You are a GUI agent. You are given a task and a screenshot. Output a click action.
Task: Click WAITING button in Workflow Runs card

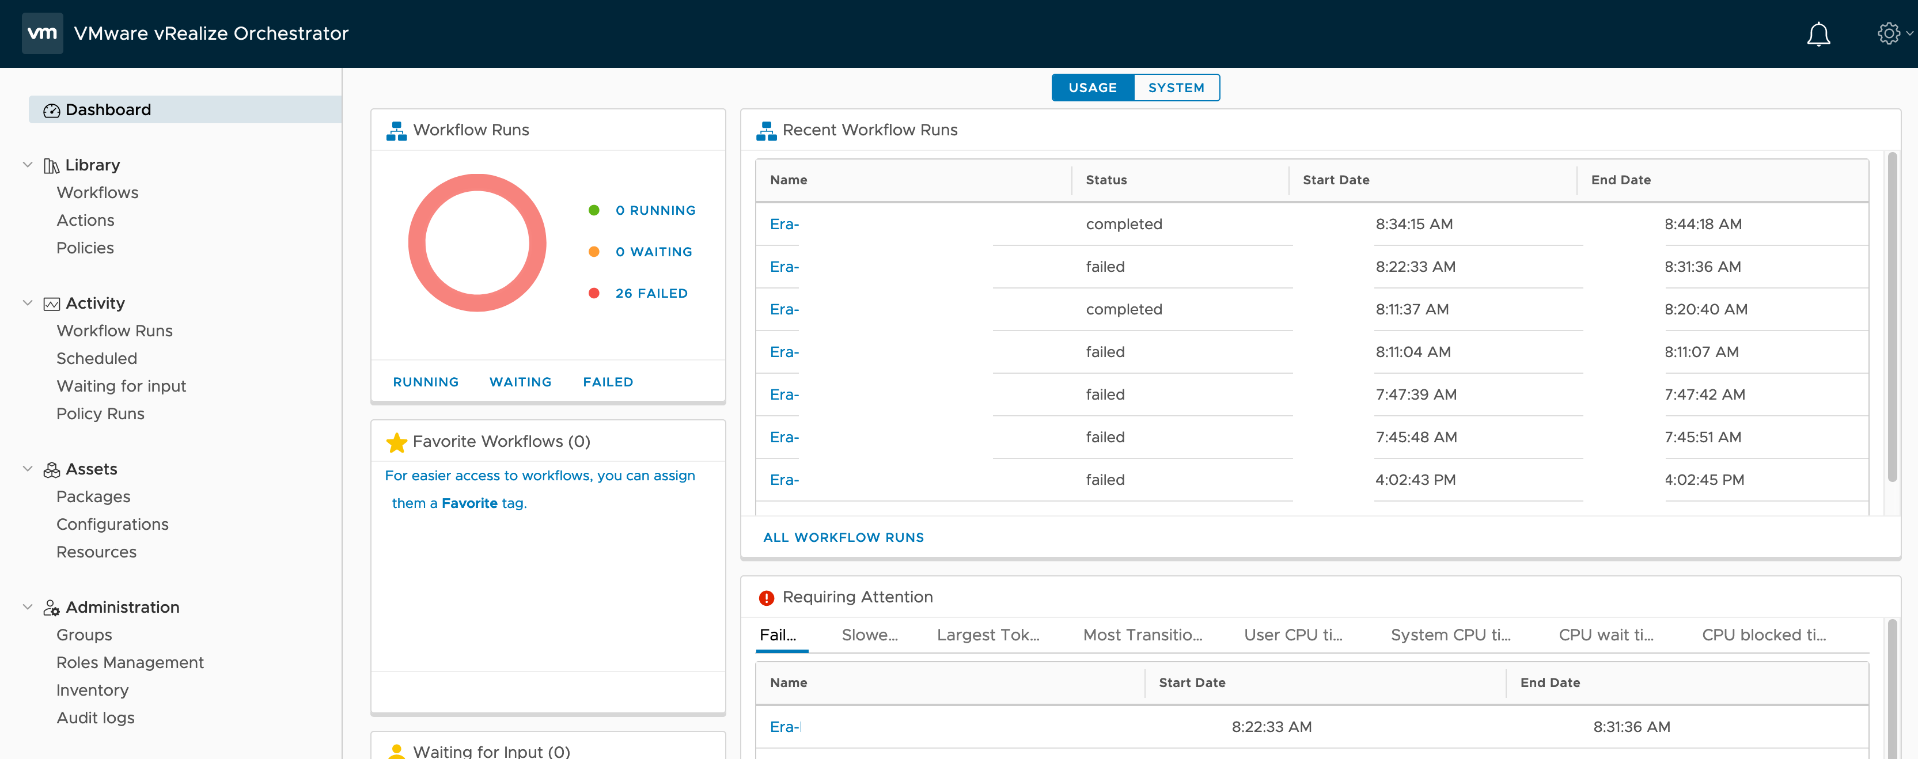click(521, 382)
